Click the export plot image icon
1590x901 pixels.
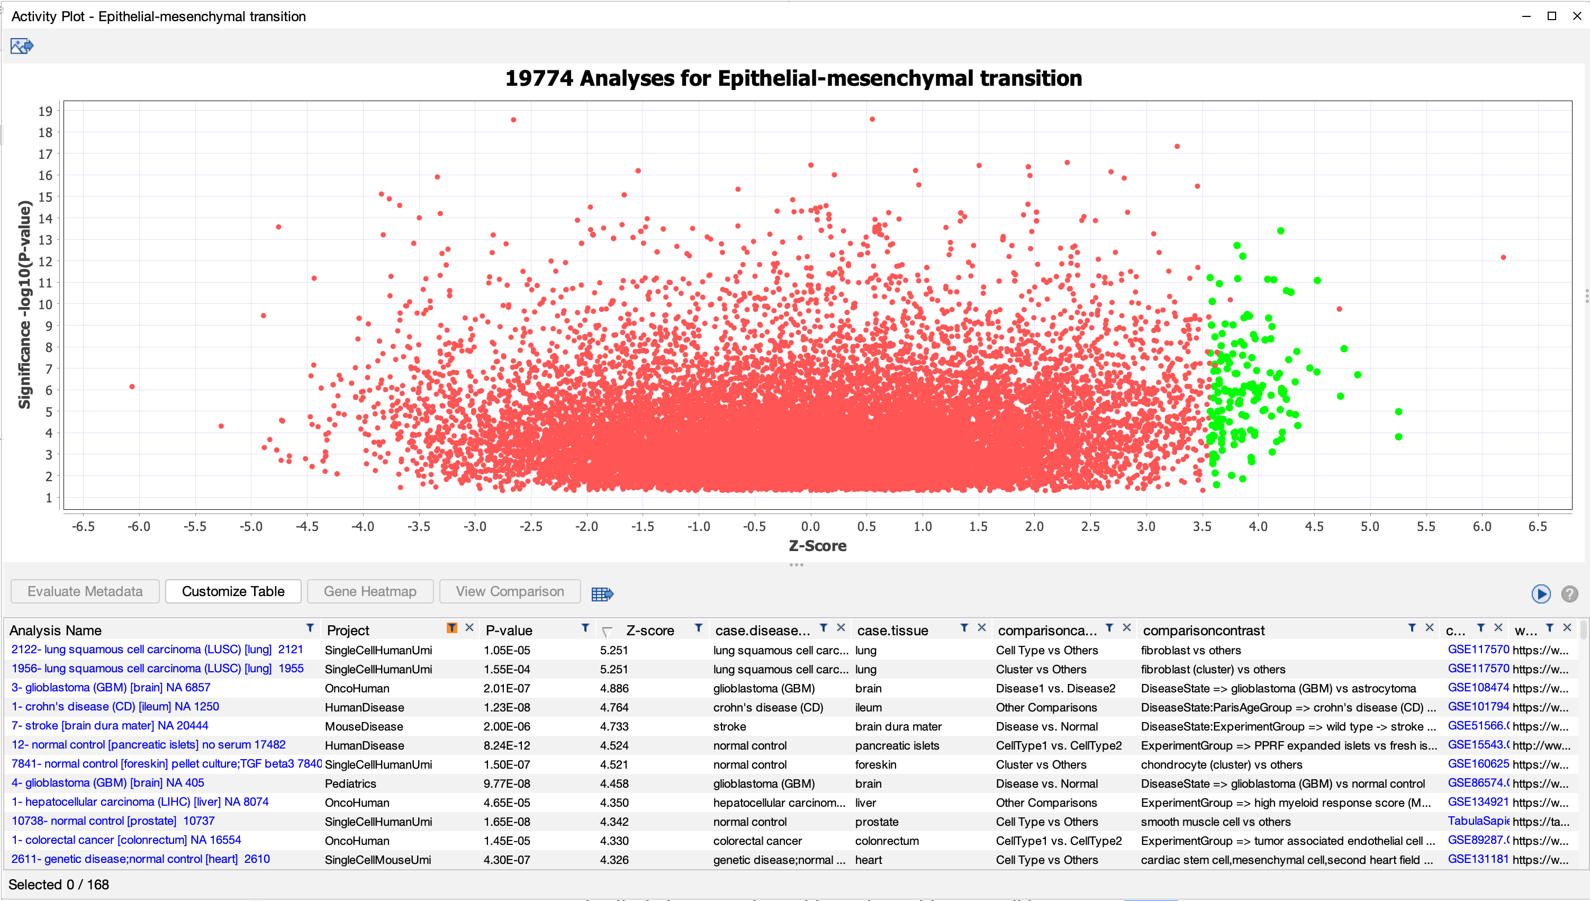22,46
